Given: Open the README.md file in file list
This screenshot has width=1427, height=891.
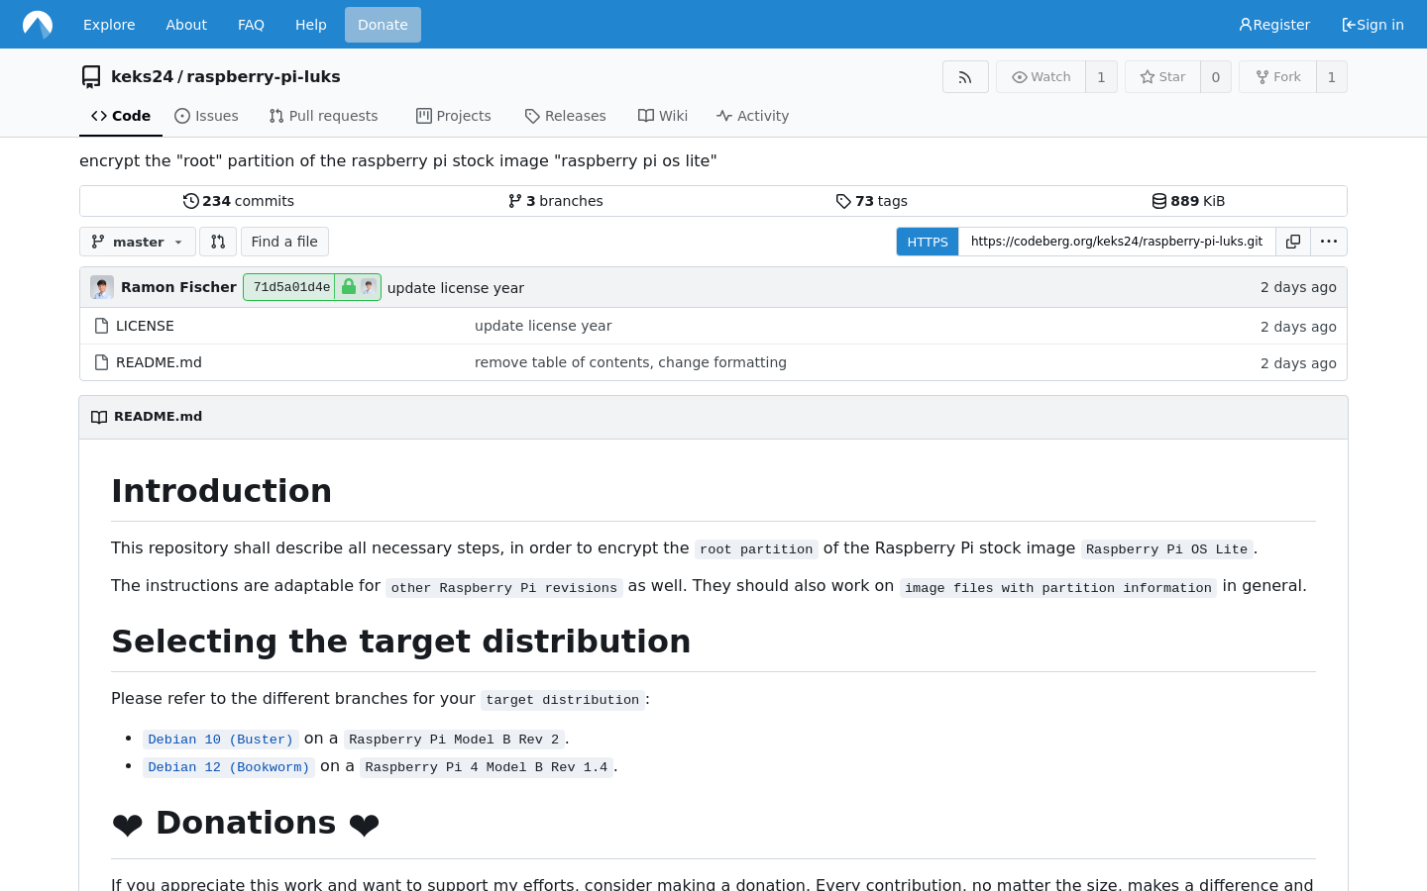Looking at the screenshot, I should (159, 362).
